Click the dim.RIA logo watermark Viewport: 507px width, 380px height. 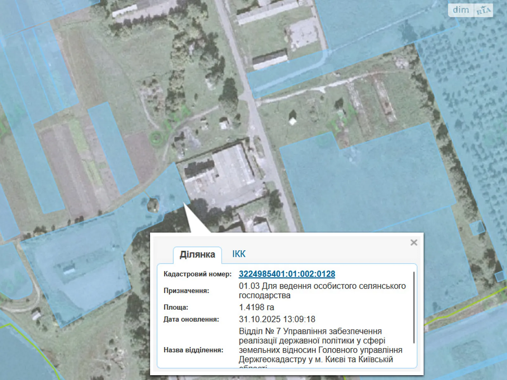click(x=470, y=10)
